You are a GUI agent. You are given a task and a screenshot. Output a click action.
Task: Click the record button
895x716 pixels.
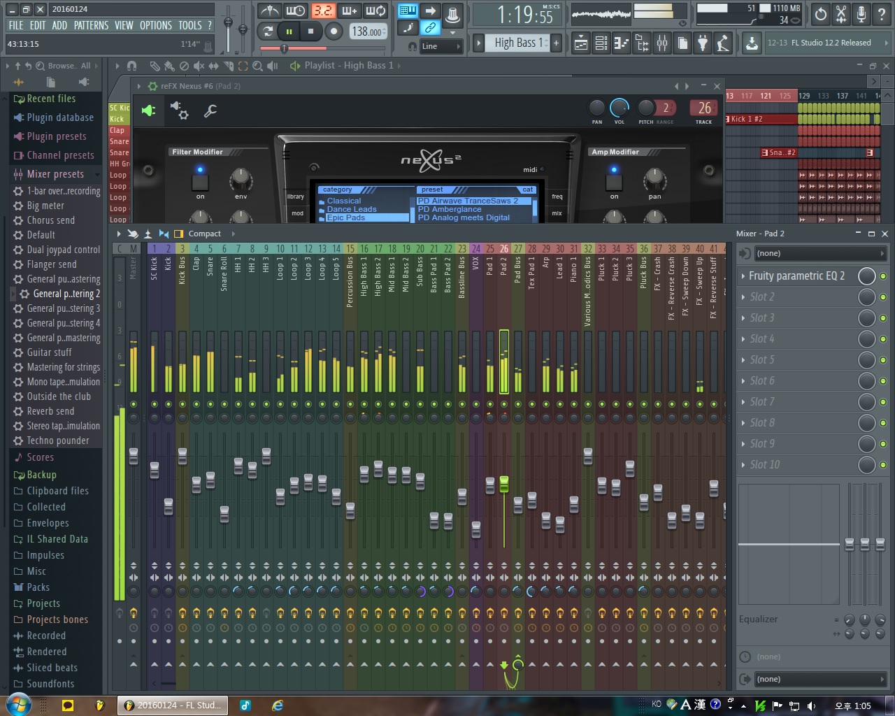click(334, 31)
